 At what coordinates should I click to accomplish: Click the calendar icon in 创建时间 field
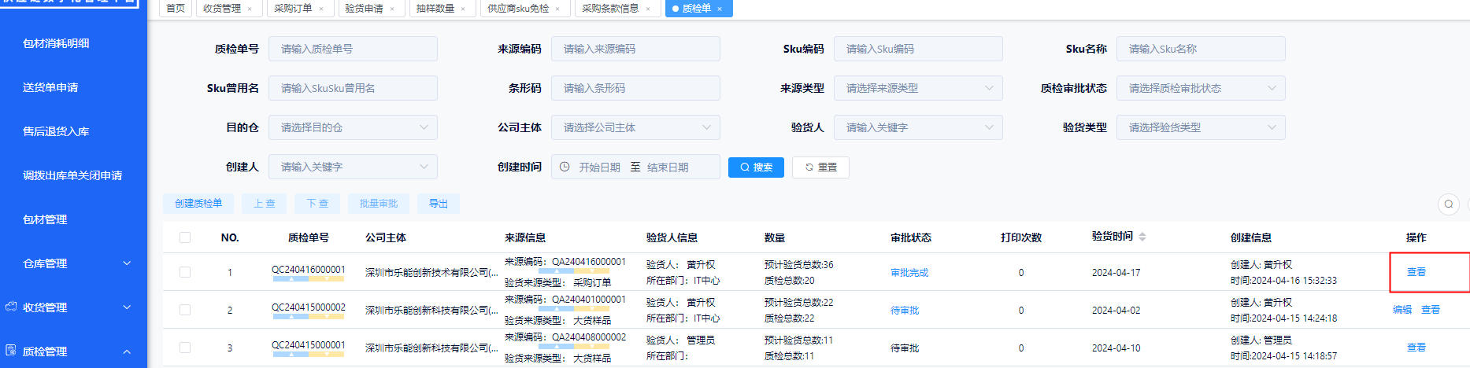[x=565, y=167]
